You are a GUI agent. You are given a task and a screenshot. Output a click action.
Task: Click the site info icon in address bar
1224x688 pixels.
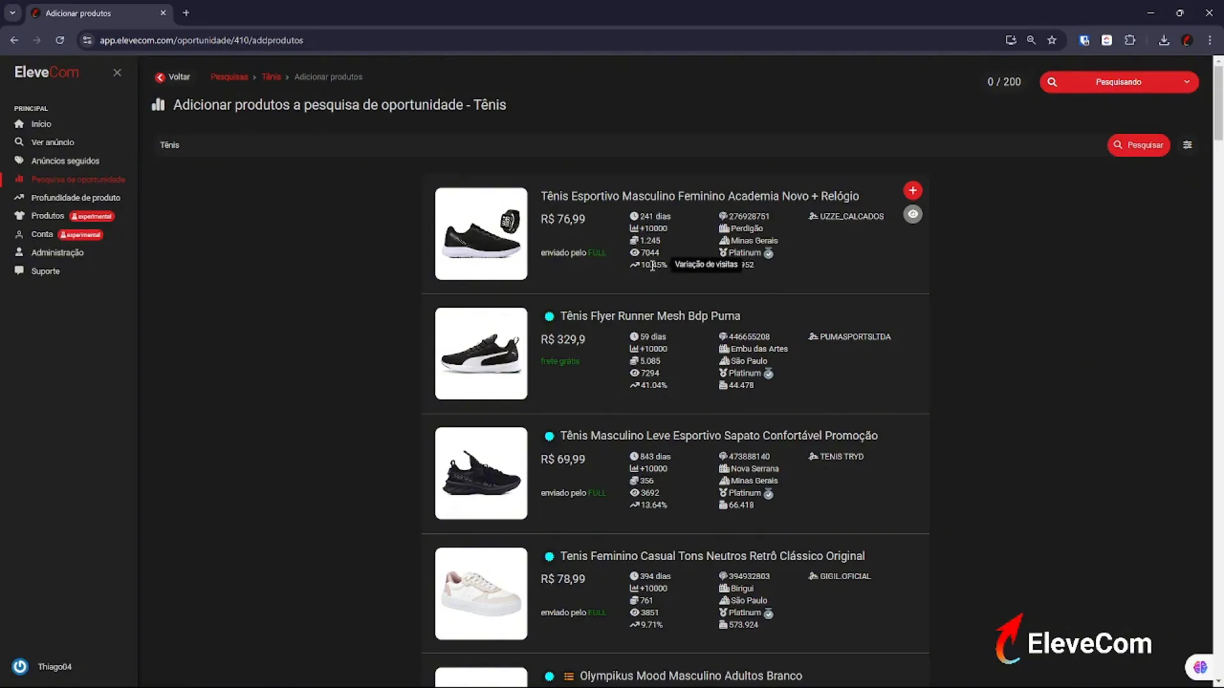(x=87, y=40)
